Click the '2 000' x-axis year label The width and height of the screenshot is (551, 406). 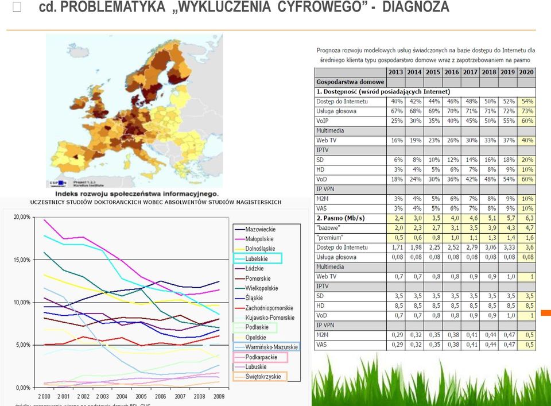coord(44,396)
